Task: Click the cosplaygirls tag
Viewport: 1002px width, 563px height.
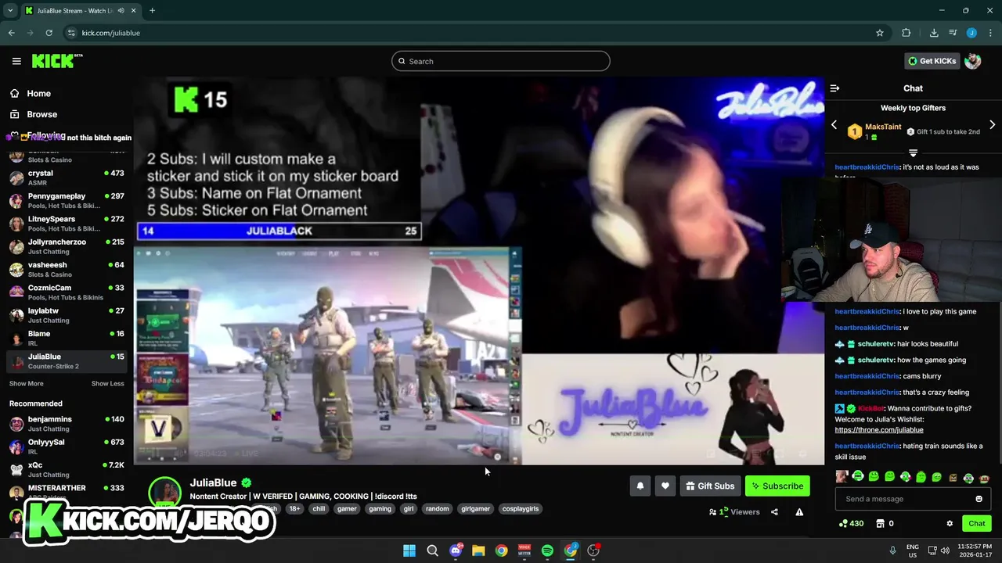Action: point(521,508)
